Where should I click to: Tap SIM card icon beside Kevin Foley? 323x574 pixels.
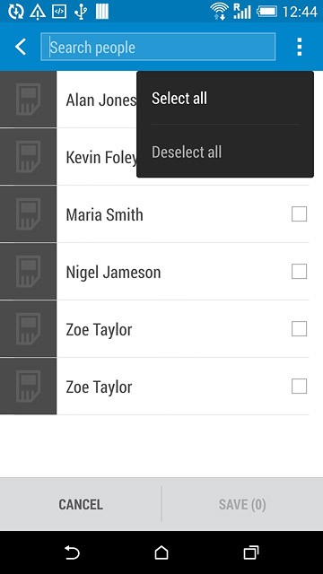pos(28,157)
